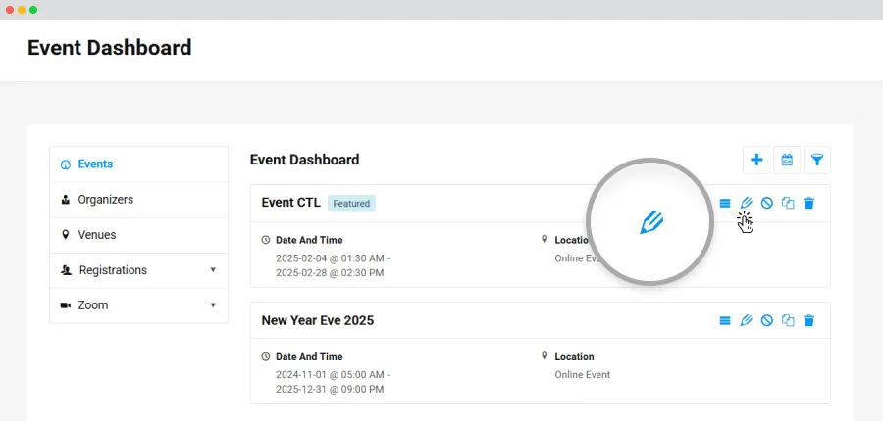Open the event filter funnel icon
The width and height of the screenshot is (883, 421).
click(x=817, y=161)
